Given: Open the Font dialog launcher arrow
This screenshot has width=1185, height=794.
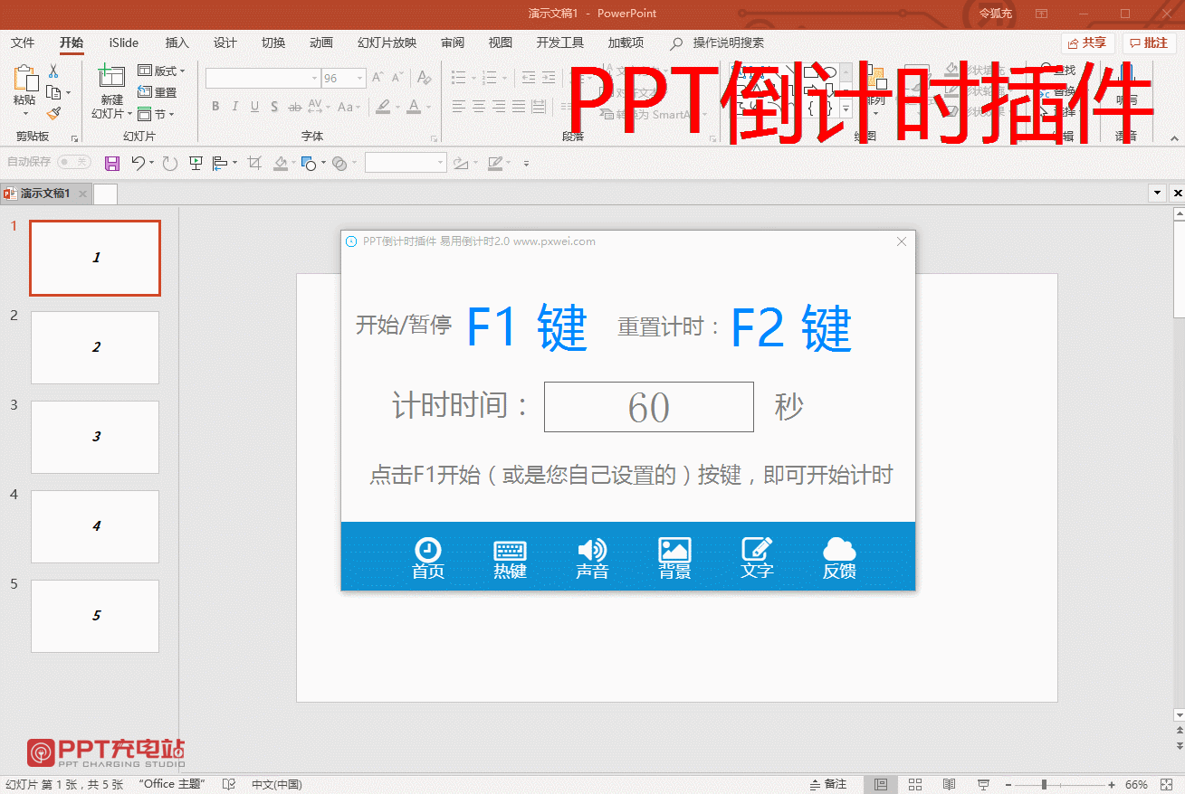Looking at the screenshot, I should point(432,136).
